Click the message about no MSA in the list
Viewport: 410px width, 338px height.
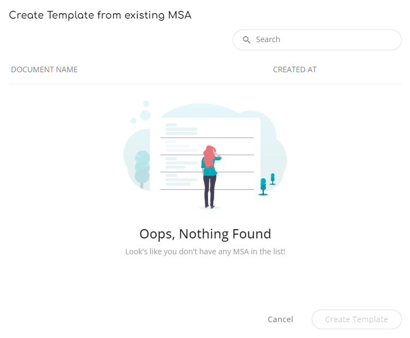[x=205, y=252]
